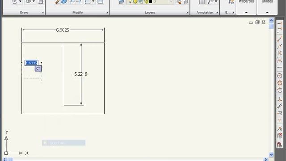The width and height of the screenshot is (286, 161).
Task: Activate the Center object snap
Action: coord(279,76)
